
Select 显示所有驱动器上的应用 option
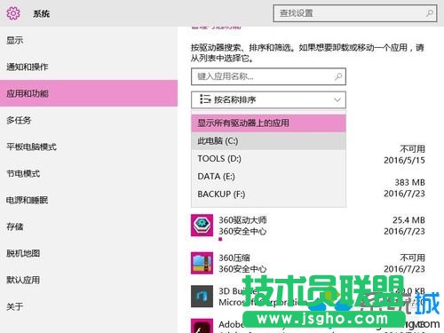pyautogui.click(x=268, y=123)
